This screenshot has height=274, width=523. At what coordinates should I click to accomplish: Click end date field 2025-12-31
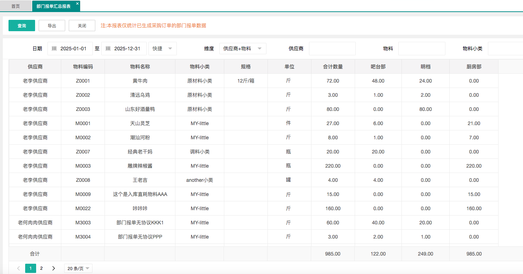click(x=124, y=49)
